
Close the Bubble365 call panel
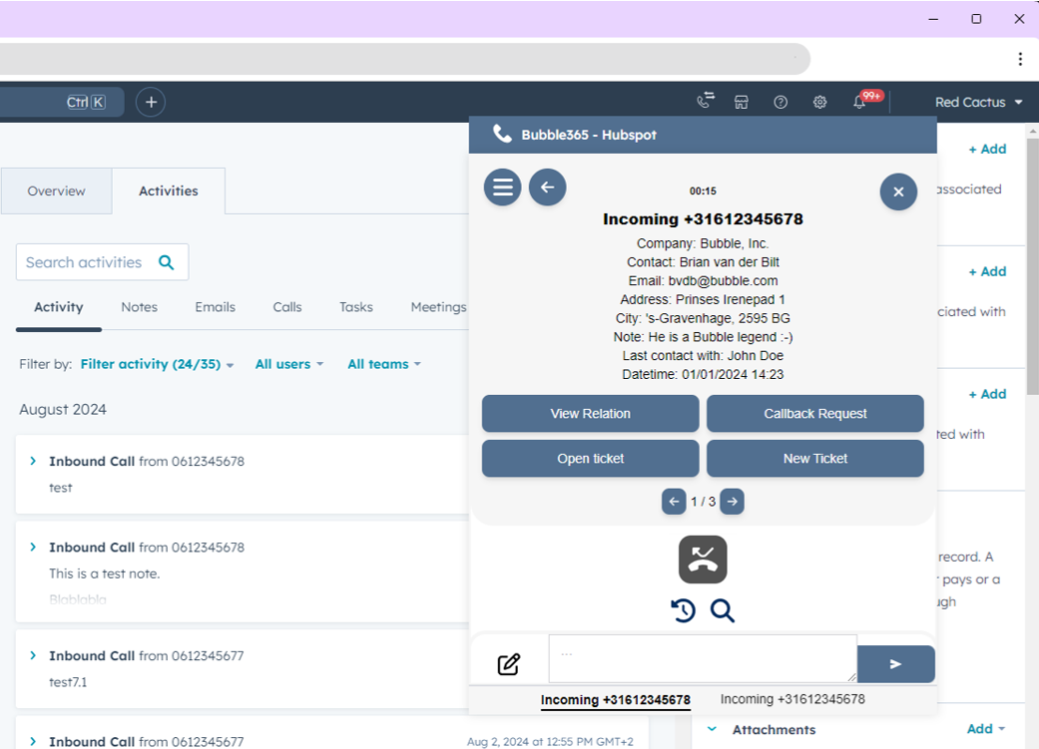coord(897,191)
